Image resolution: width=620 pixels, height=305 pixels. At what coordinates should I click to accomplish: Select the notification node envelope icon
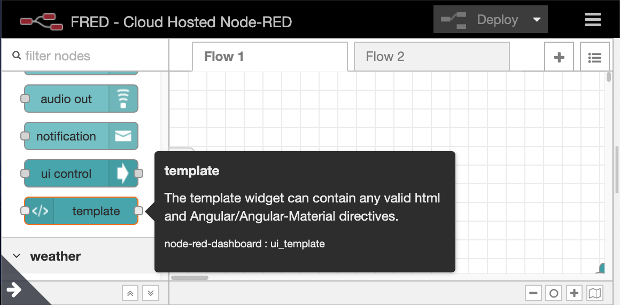123,136
